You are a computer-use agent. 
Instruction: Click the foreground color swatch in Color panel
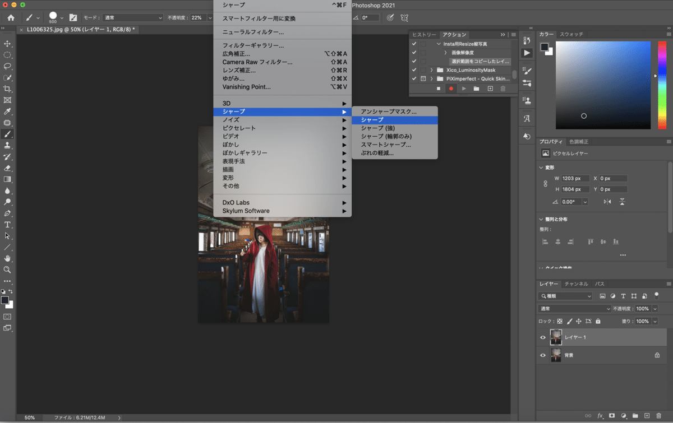tap(545, 48)
